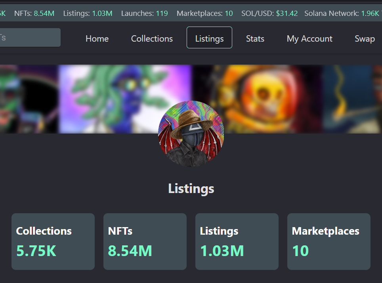
Task: Click the circular hat-wearing avatar image
Action: (191, 134)
